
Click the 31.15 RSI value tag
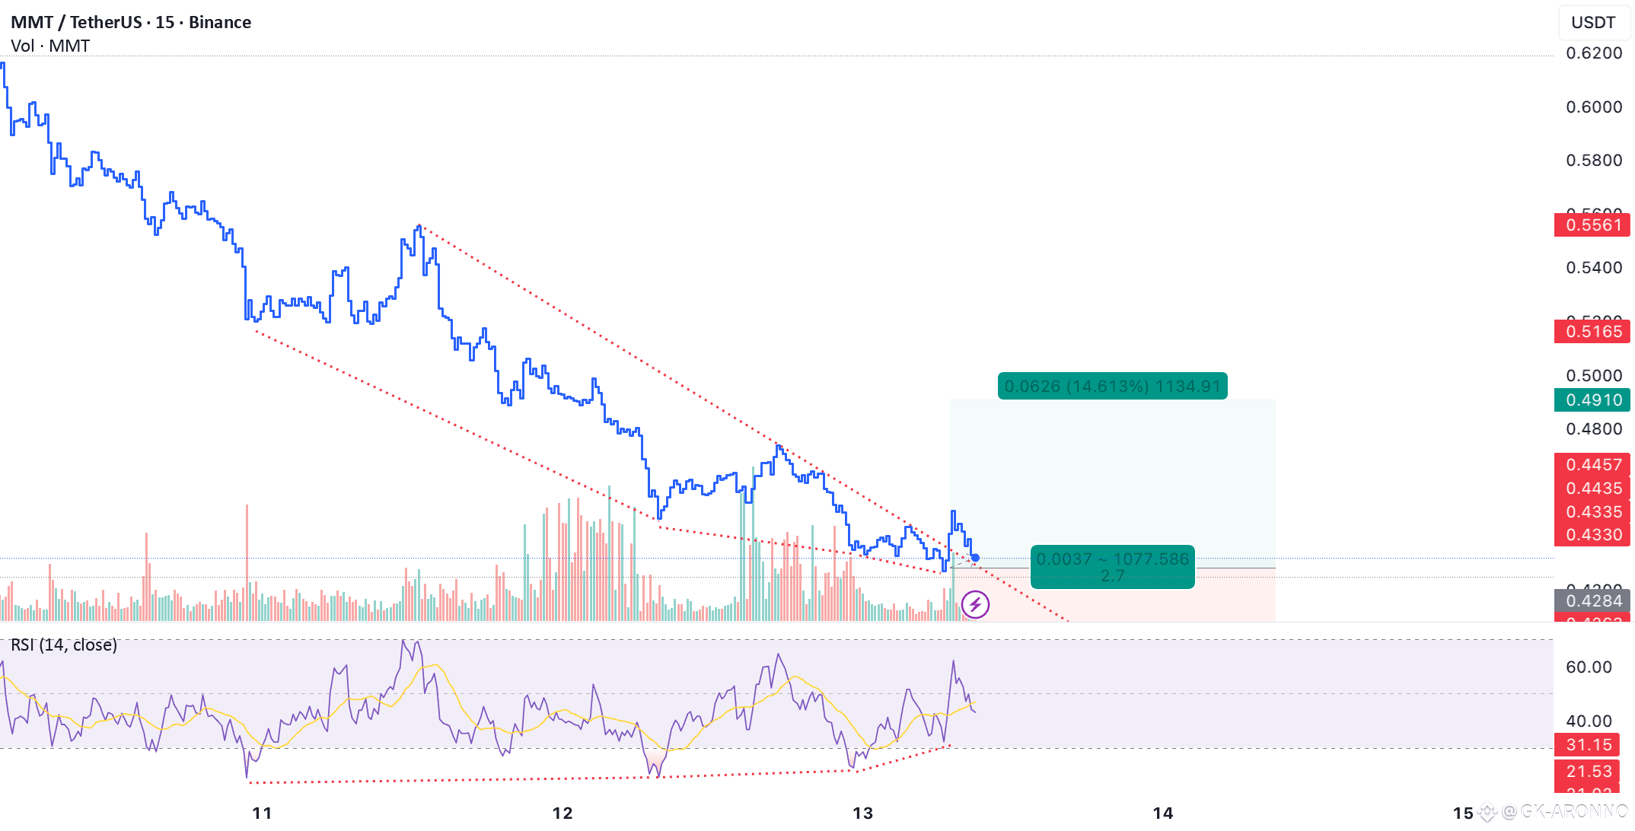pyautogui.click(x=1588, y=745)
